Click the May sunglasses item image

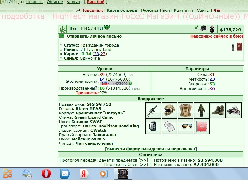coord(185,126)
